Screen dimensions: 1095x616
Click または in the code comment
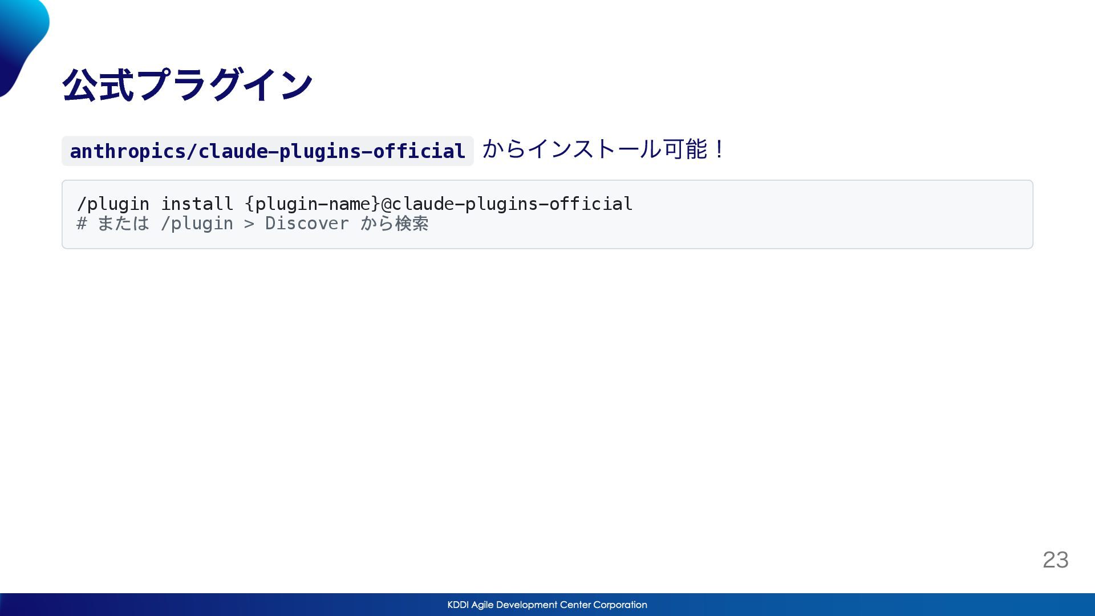click(123, 224)
